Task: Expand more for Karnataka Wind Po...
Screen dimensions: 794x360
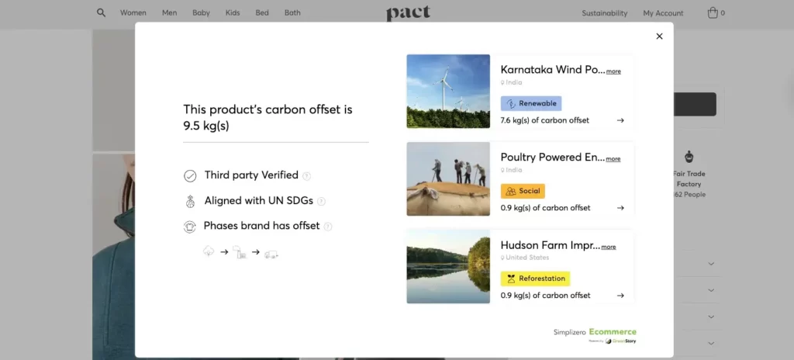Action: click(x=613, y=71)
